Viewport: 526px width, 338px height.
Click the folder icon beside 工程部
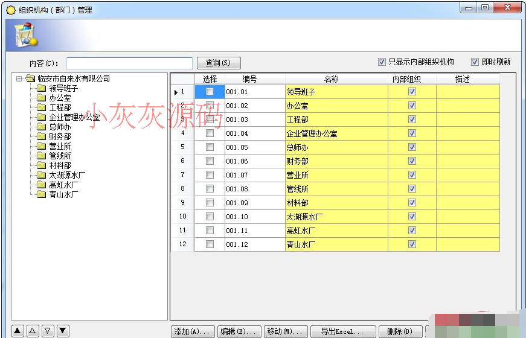click(41, 107)
